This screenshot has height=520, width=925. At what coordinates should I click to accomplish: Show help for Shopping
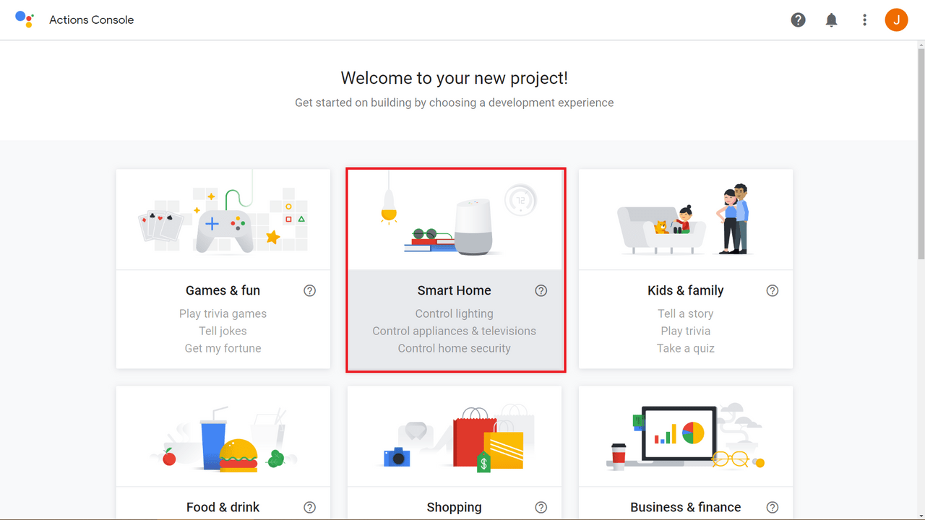click(x=541, y=508)
